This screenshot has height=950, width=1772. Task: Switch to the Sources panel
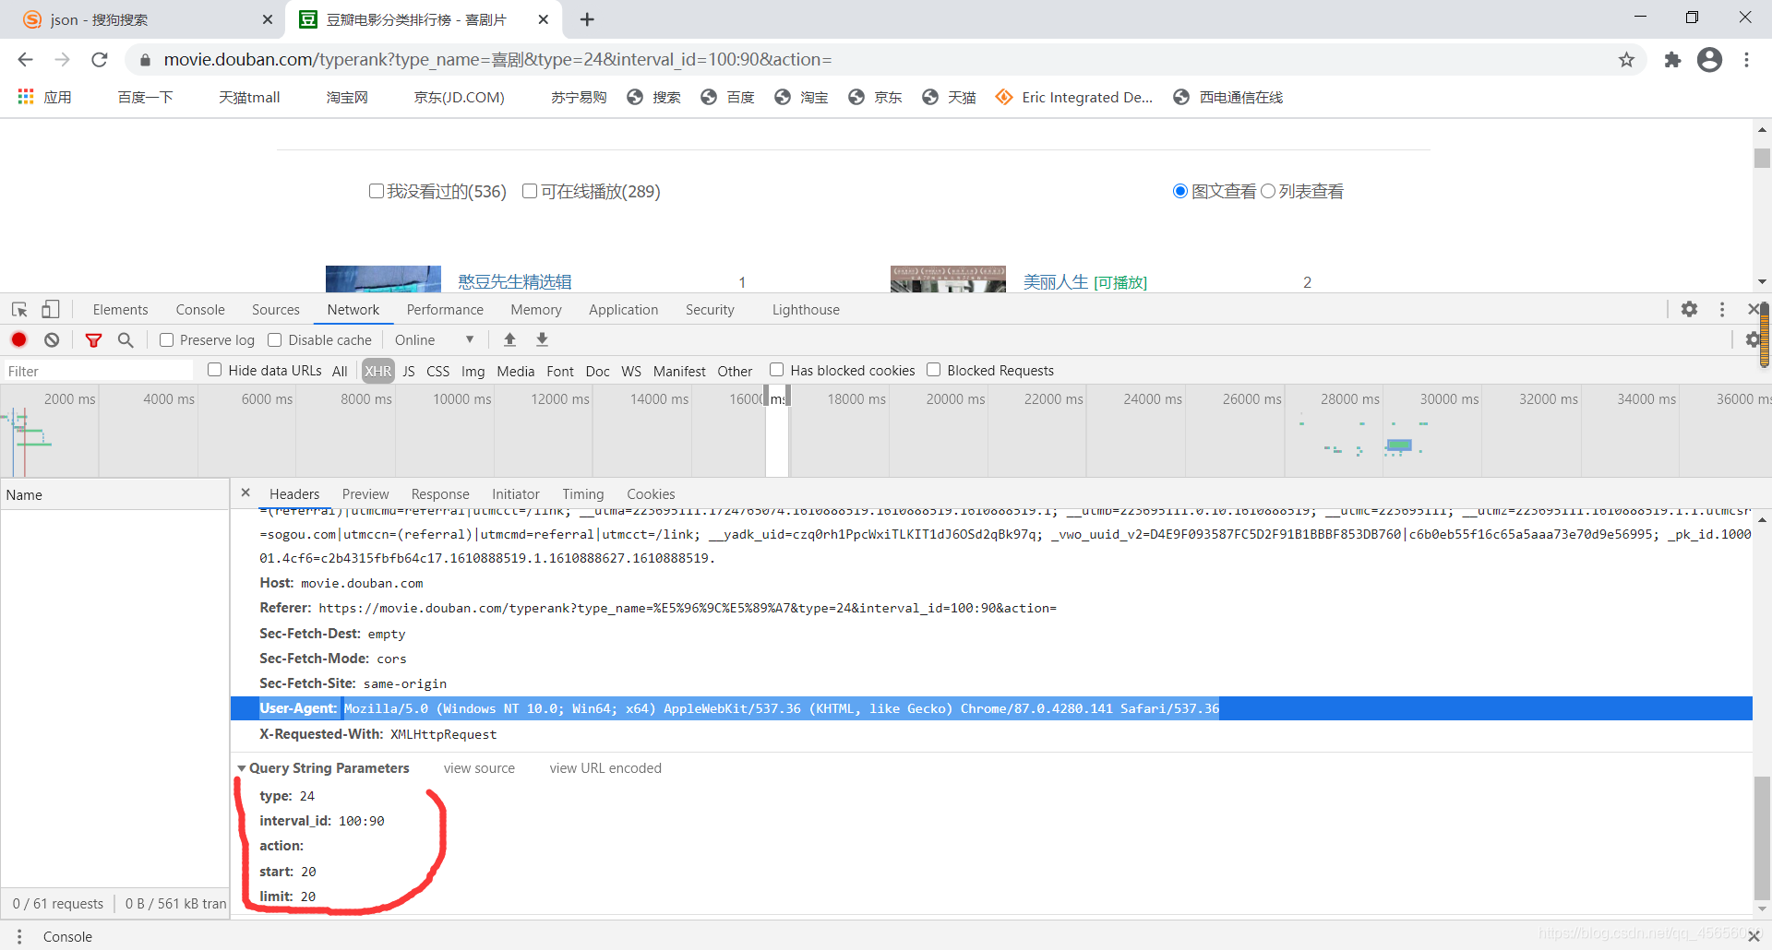pyautogui.click(x=276, y=310)
